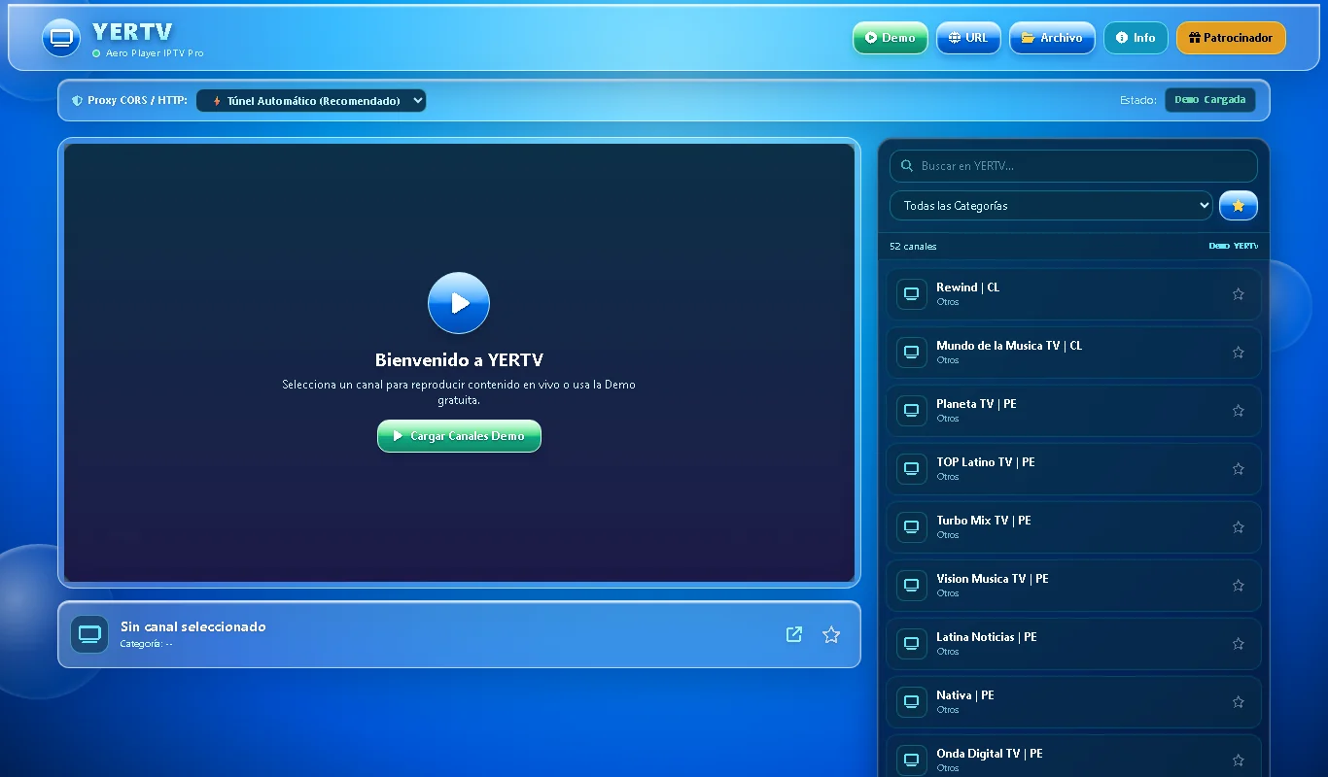The width and height of the screenshot is (1328, 777).
Task: Click TV icon of Mundo de la Musica TV
Action: coord(912,353)
